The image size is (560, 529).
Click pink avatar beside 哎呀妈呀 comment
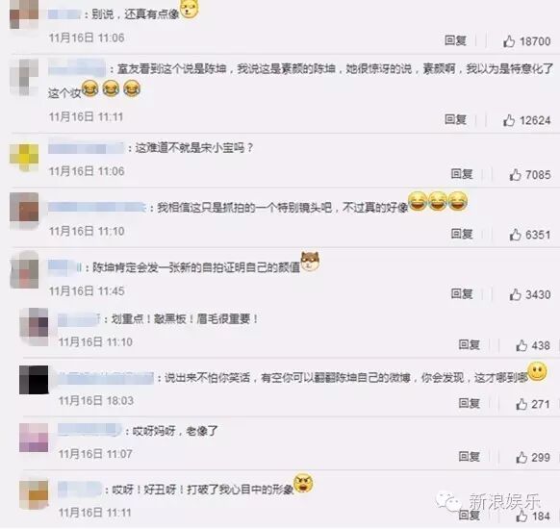(34, 438)
